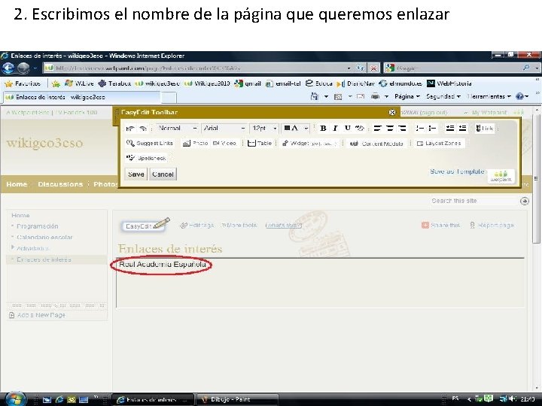Increase the indent
542x406 pixels.
click(462, 128)
